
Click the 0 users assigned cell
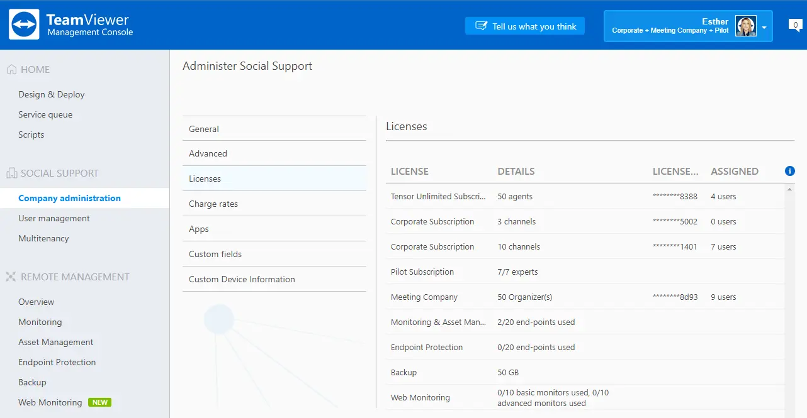[723, 221]
